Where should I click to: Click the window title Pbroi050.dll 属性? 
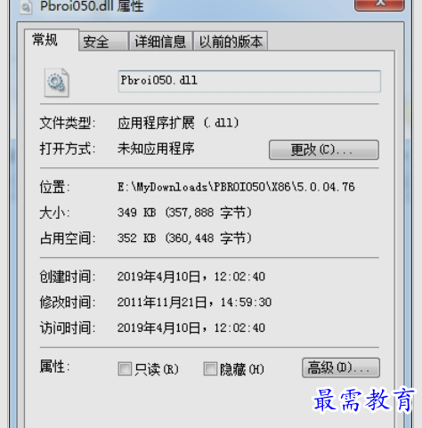[x=92, y=5]
